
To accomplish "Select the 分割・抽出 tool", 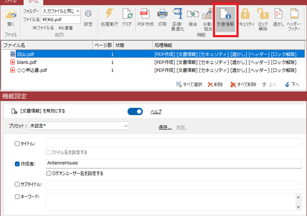I will [x=208, y=20].
